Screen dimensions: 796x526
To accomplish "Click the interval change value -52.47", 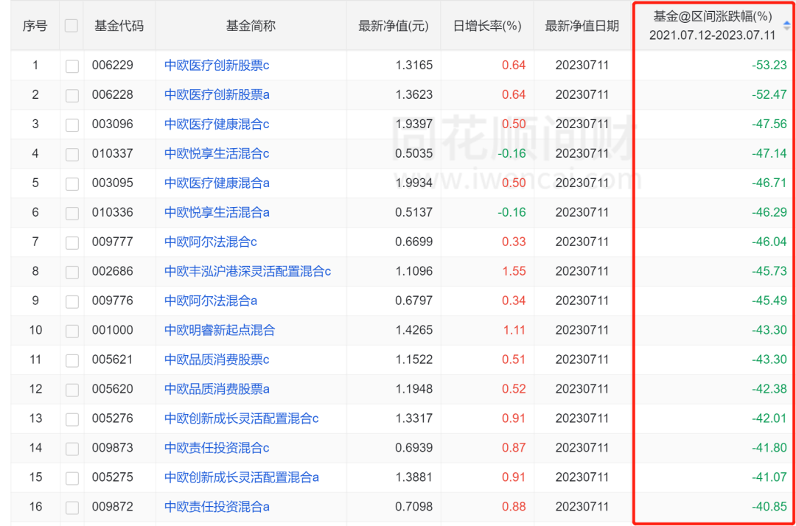I will tap(769, 95).
